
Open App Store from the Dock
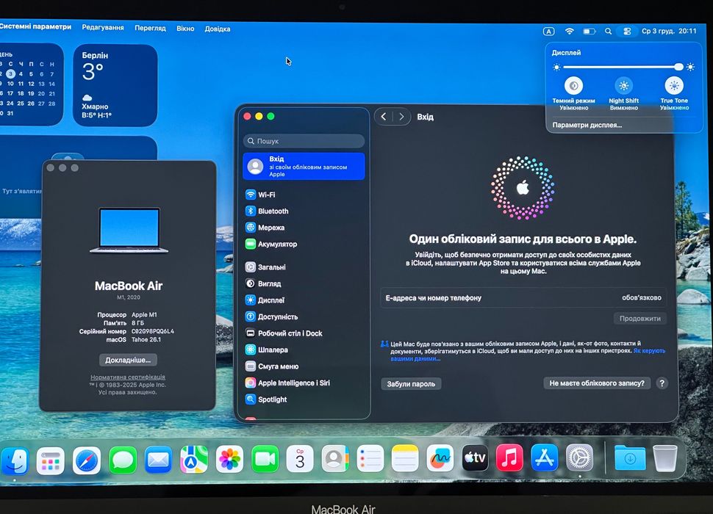click(x=544, y=457)
